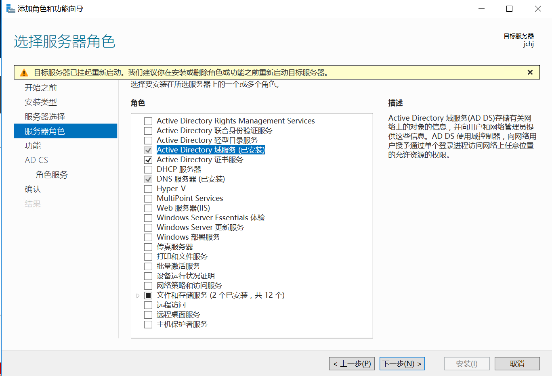Image resolution: width=552 pixels, height=376 pixels.
Task: Click the Active Directory 域服务 (已安装) checkbox
Action: [148, 150]
